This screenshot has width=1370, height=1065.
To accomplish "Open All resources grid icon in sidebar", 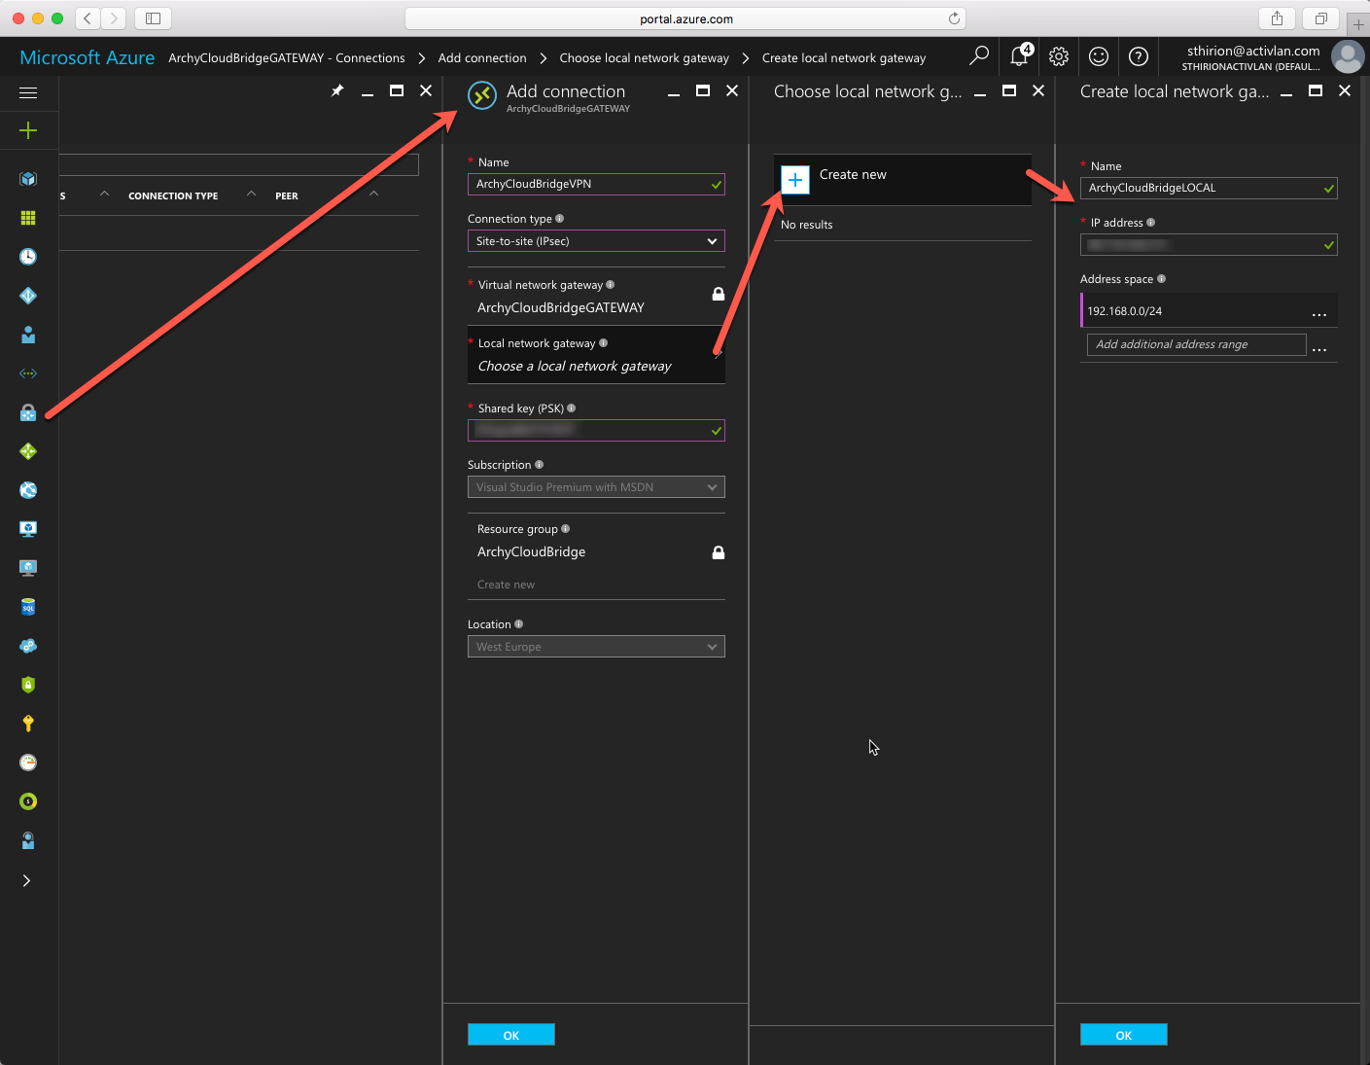I will (28, 218).
